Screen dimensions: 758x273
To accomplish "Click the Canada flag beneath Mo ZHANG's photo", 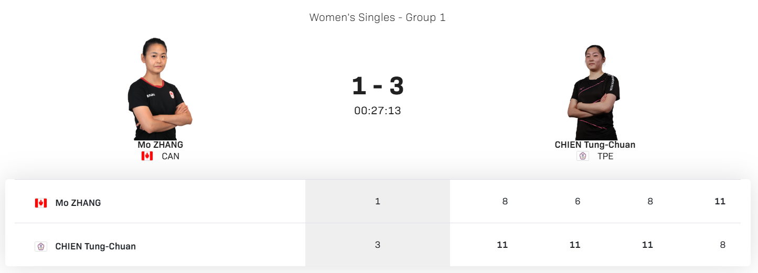I will [147, 156].
